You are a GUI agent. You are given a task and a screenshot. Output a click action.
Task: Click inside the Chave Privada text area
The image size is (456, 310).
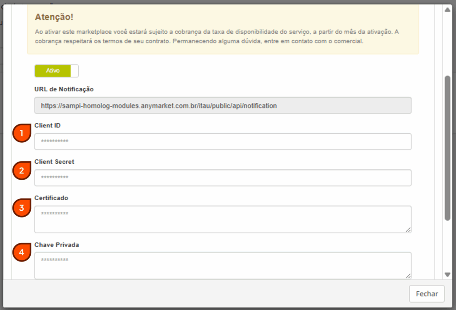point(223,266)
